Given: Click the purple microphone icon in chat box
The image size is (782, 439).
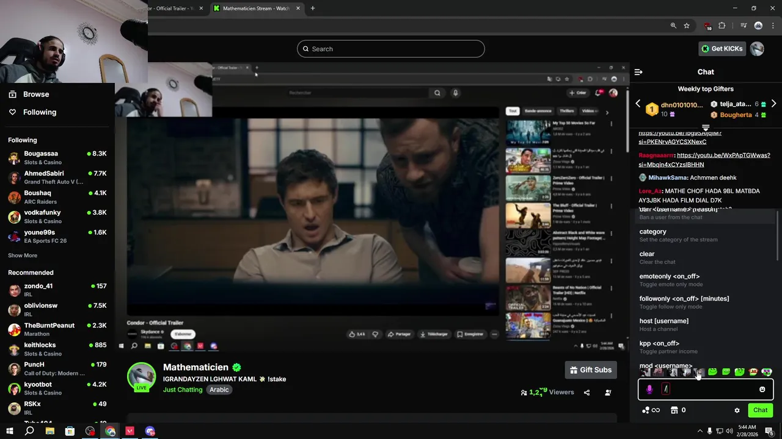Looking at the screenshot, I should (649, 389).
